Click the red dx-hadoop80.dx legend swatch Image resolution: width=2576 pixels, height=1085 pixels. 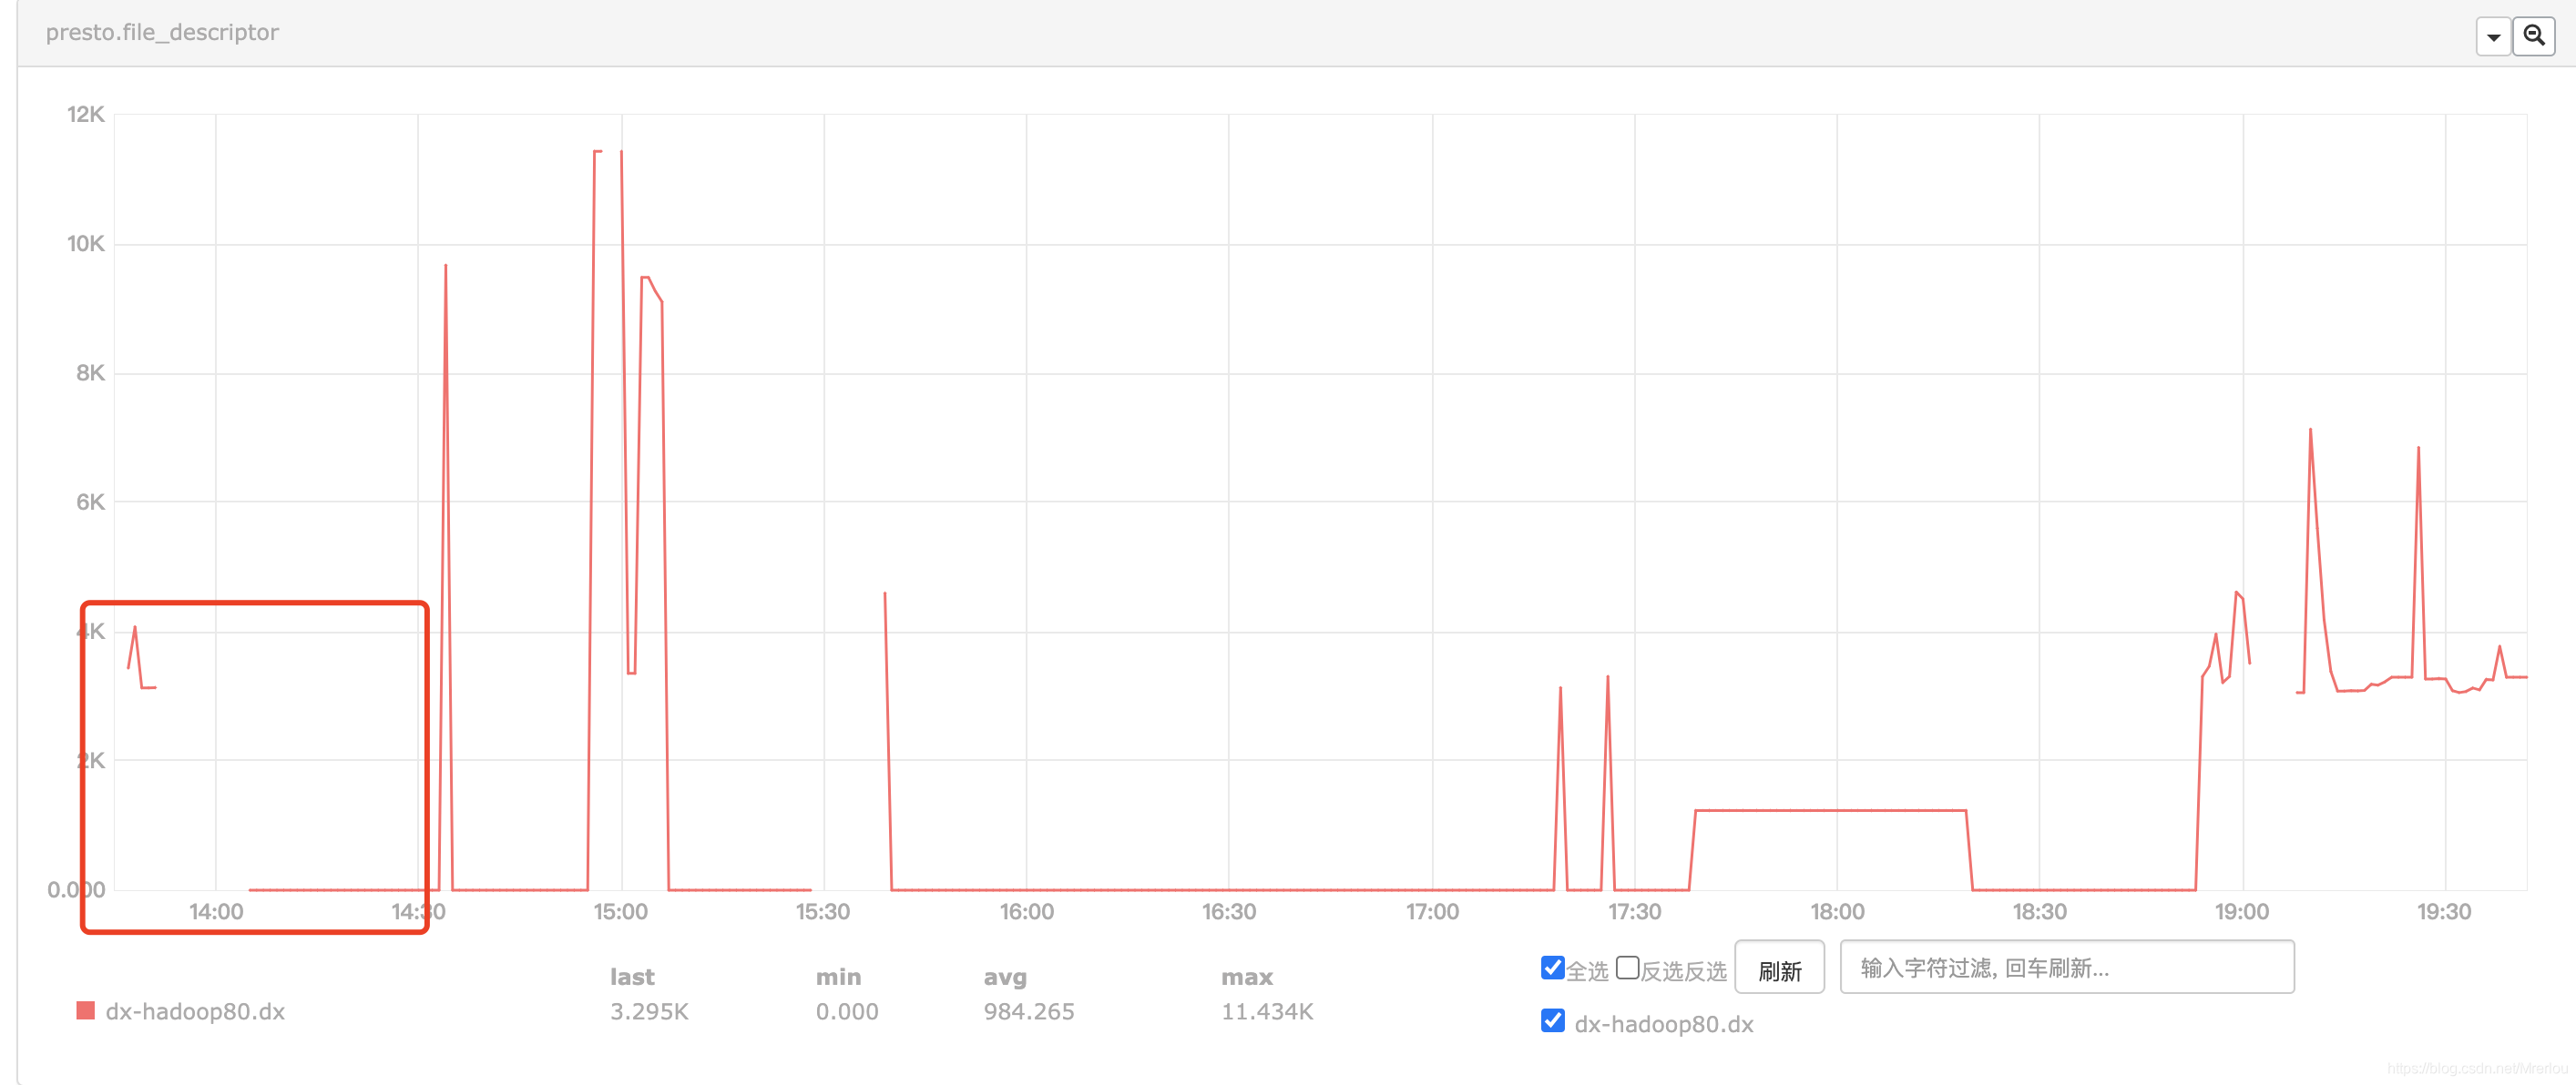pos(86,1011)
